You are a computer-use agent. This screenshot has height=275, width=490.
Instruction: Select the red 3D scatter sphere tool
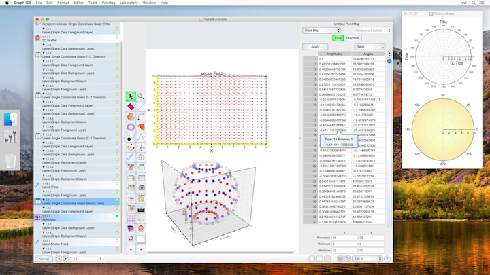pos(142,229)
